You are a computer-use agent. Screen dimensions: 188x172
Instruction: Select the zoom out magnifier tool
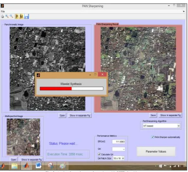point(11,16)
